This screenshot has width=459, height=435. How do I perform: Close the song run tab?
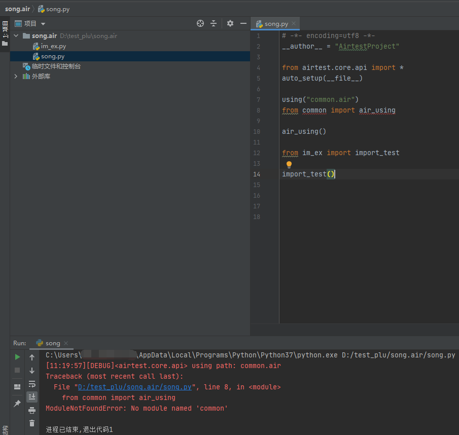pyautogui.click(x=66, y=343)
